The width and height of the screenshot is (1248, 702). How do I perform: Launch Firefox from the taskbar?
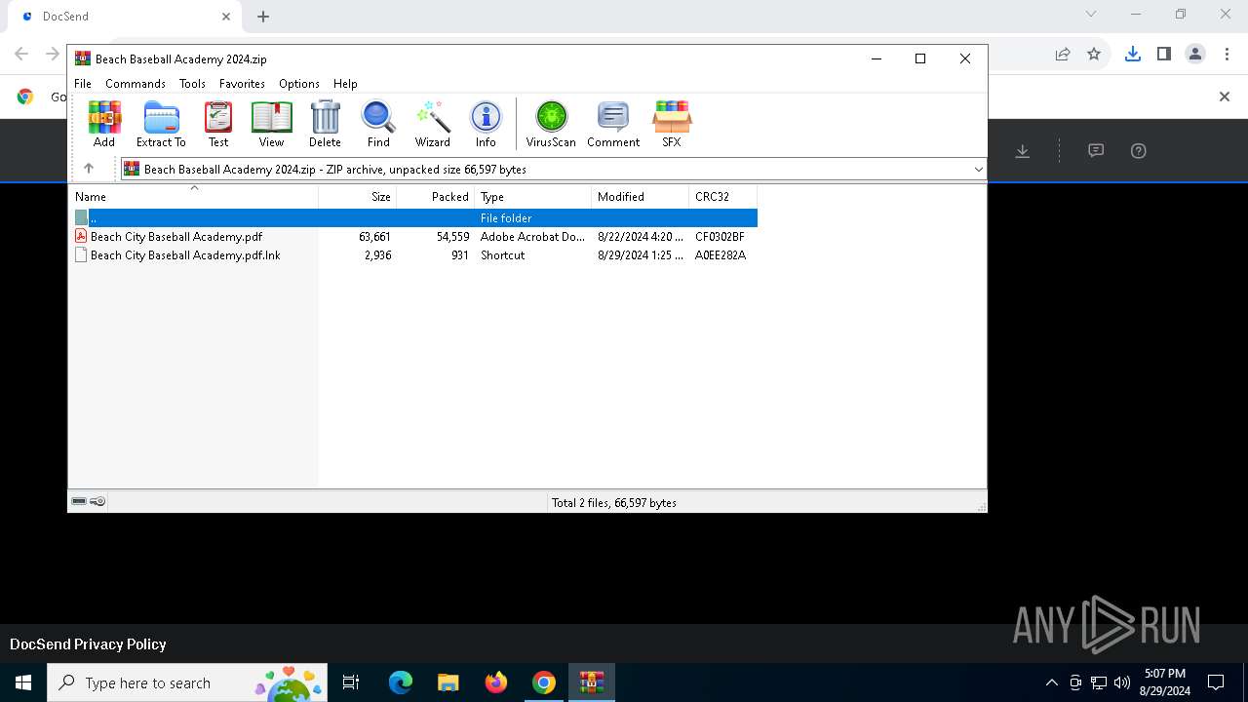496,682
